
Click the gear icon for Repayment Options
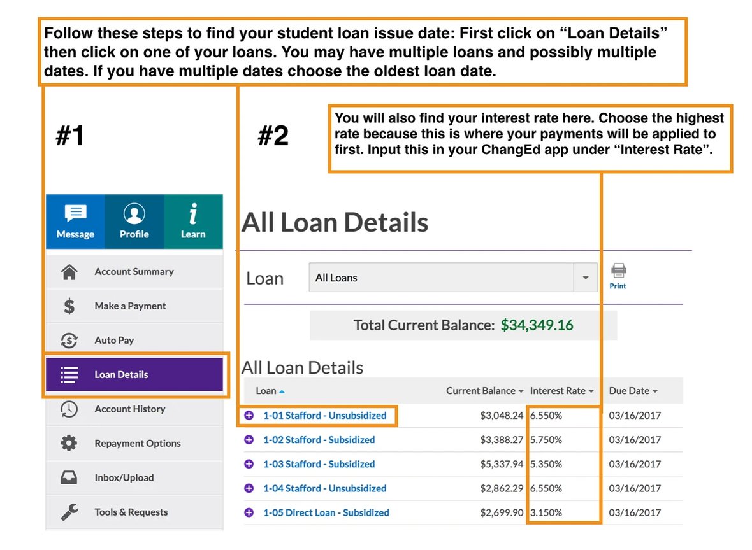70,443
